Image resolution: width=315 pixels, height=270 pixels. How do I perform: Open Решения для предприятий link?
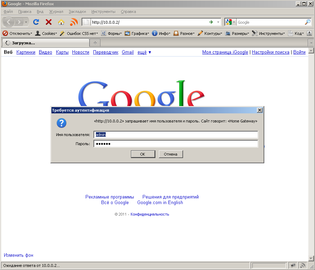coord(170,197)
